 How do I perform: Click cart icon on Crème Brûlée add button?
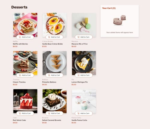click(49, 37)
